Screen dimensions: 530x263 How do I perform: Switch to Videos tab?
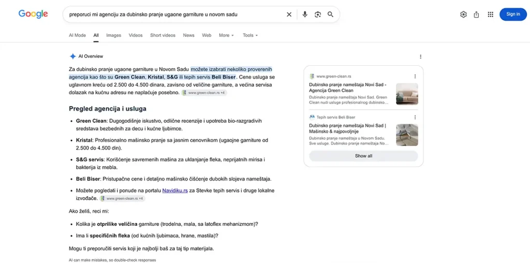click(x=136, y=35)
